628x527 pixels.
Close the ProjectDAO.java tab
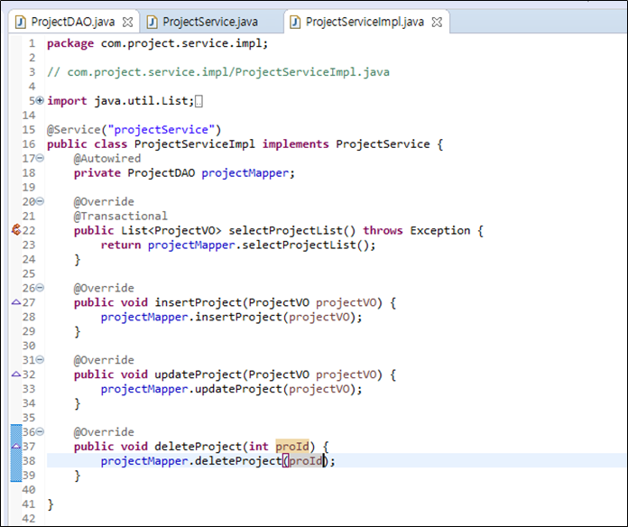tap(128, 22)
